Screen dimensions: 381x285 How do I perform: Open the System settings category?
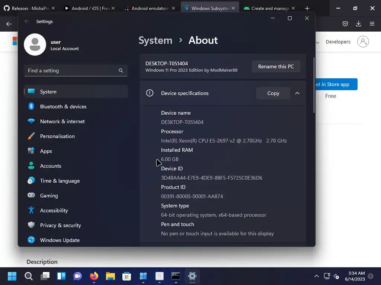pos(76,92)
